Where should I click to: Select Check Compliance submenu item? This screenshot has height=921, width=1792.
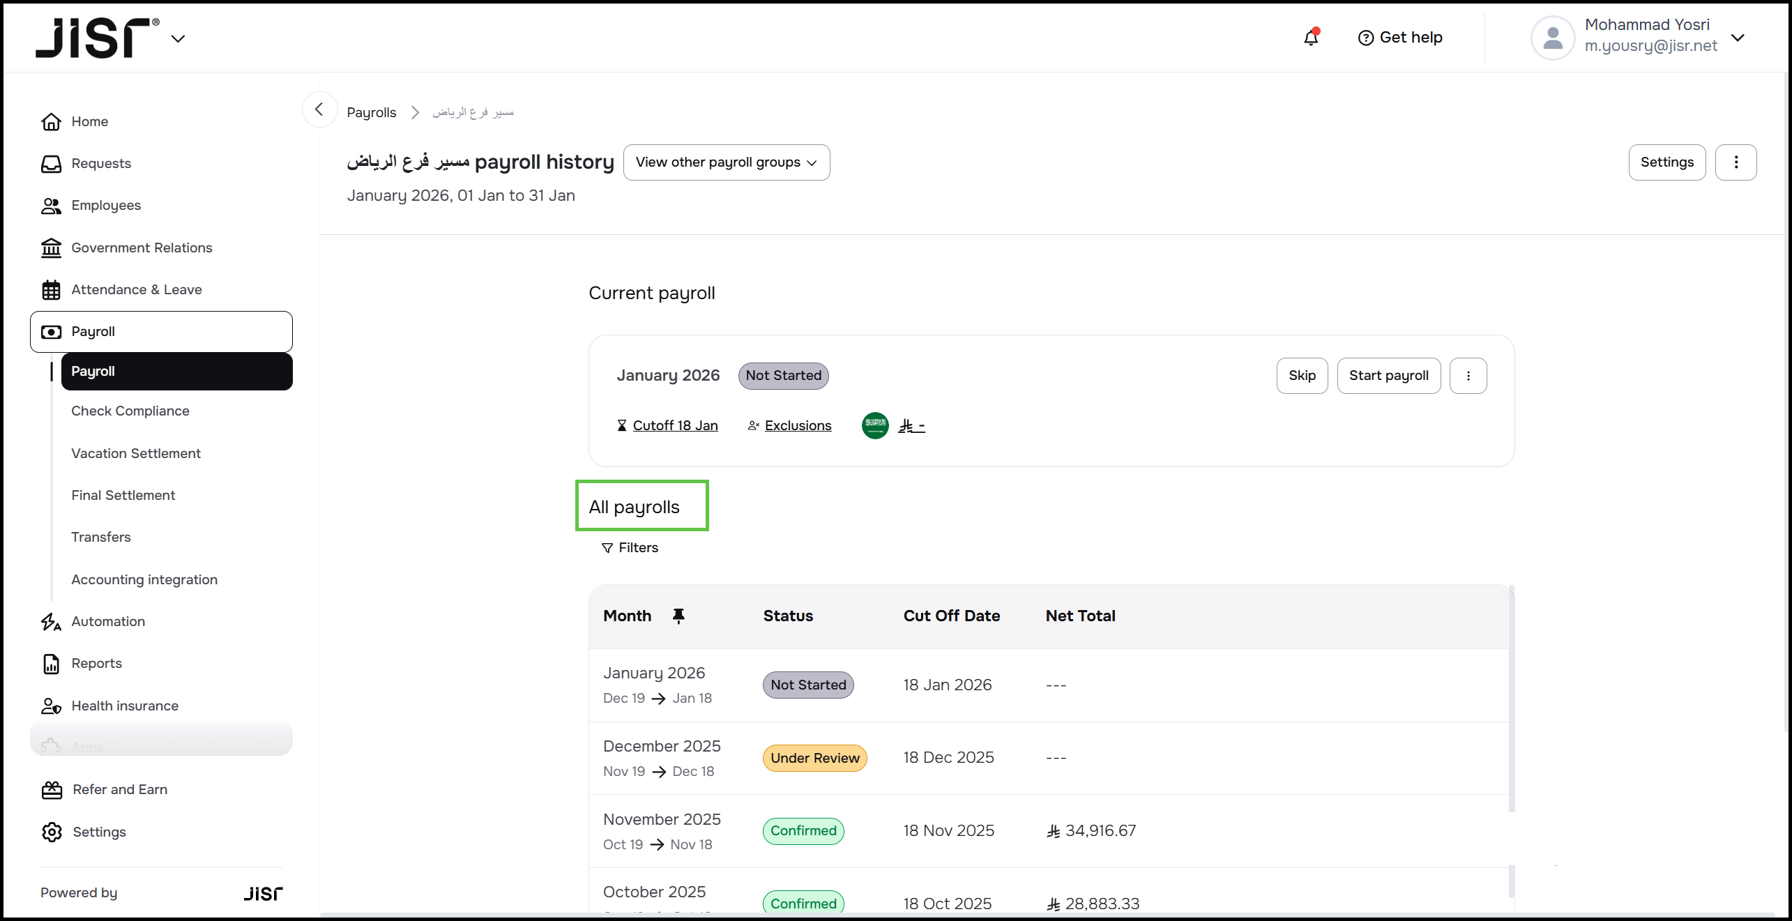point(130,411)
